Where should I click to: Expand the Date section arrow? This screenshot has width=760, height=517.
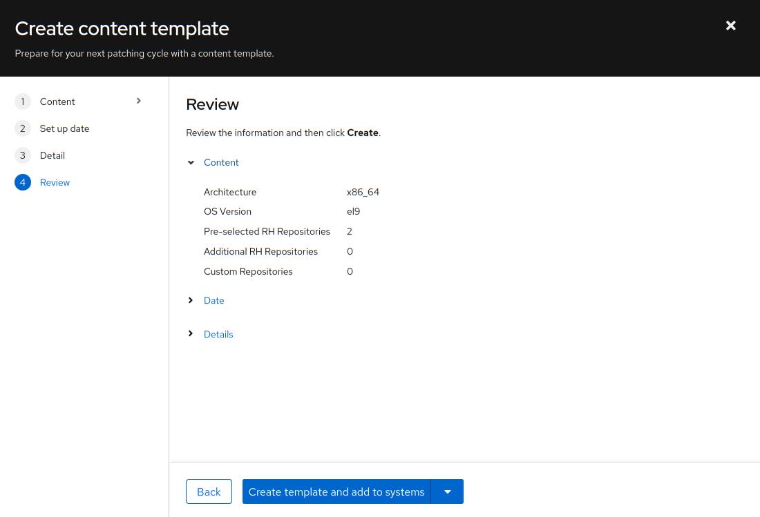coord(191,300)
